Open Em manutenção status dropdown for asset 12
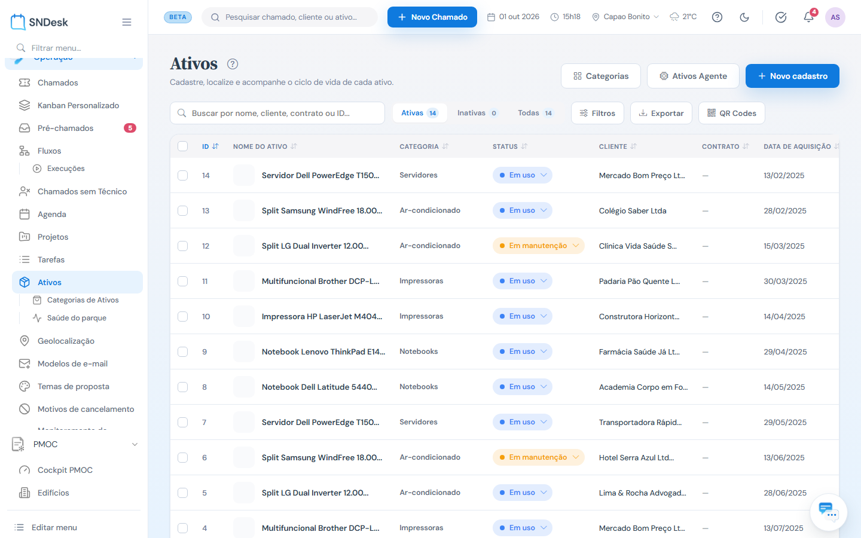 click(x=538, y=246)
